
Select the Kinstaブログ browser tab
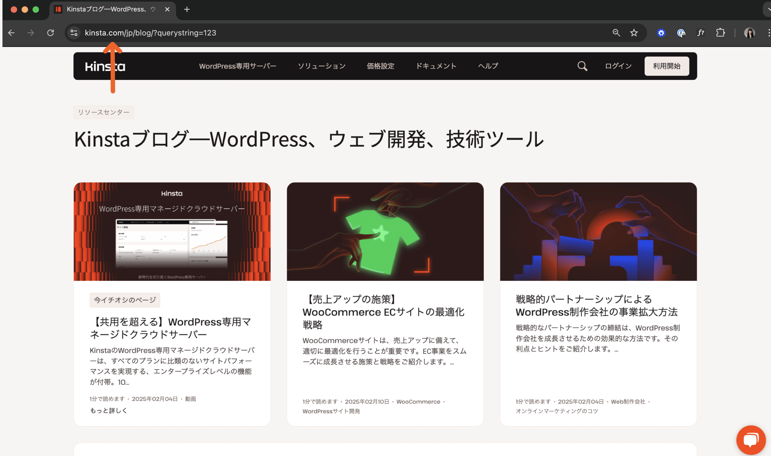112,10
